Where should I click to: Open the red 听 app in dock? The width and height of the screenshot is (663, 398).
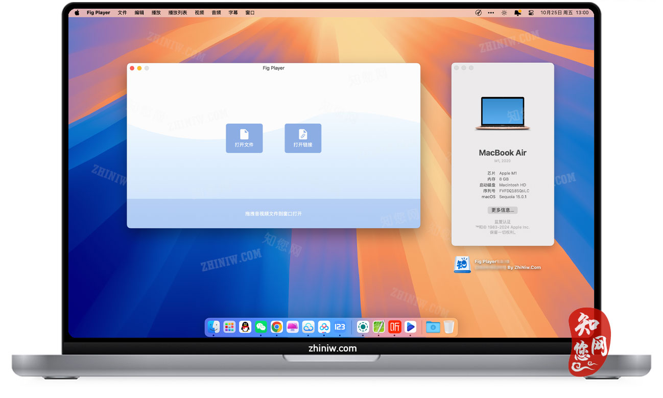[x=394, y=327]
